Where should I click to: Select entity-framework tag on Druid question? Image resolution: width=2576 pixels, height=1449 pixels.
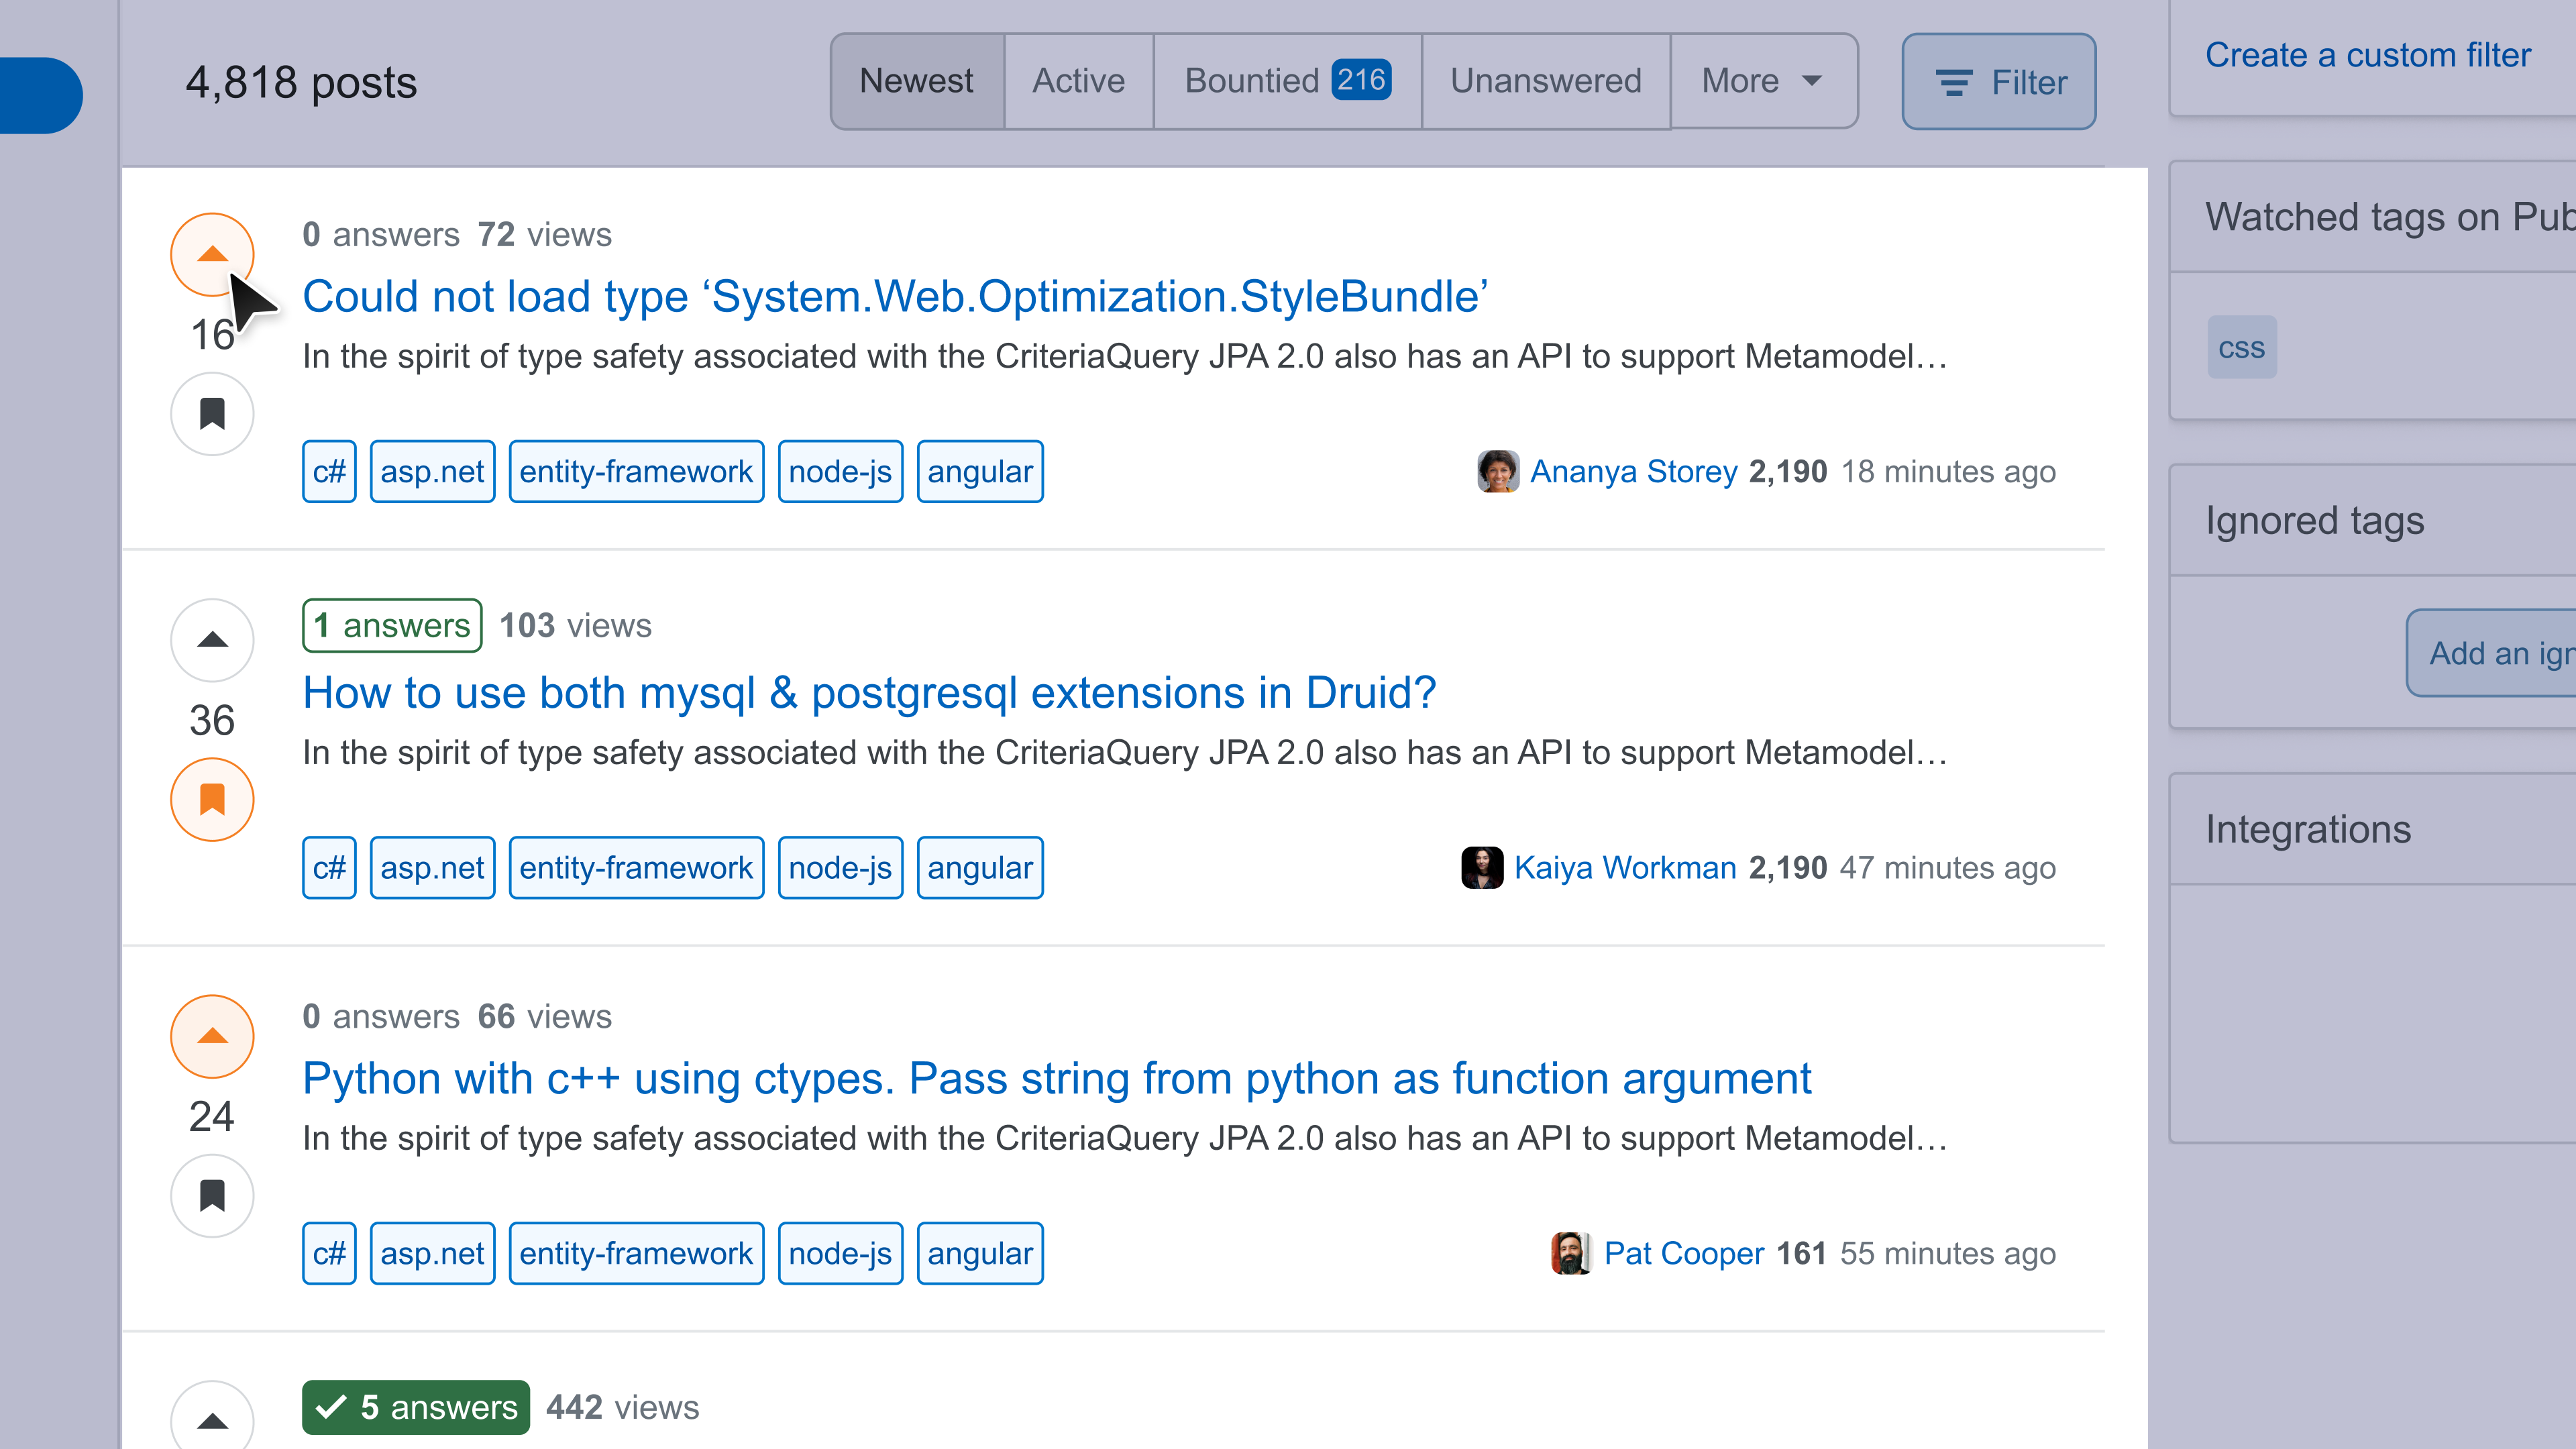click(x=636, y=867)
